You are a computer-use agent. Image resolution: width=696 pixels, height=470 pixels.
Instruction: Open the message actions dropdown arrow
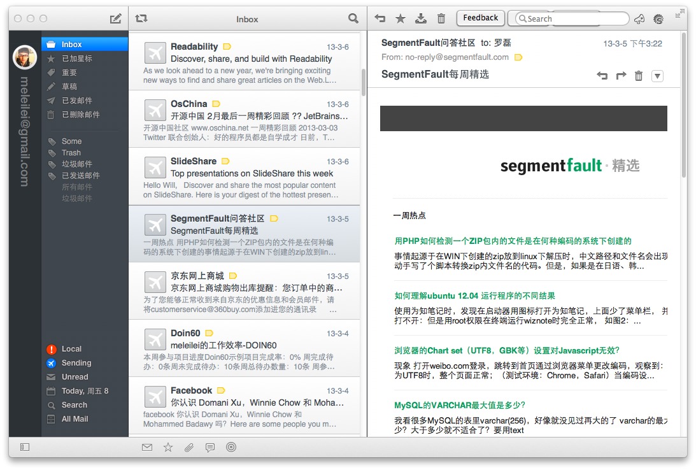[x=658, y=76]
